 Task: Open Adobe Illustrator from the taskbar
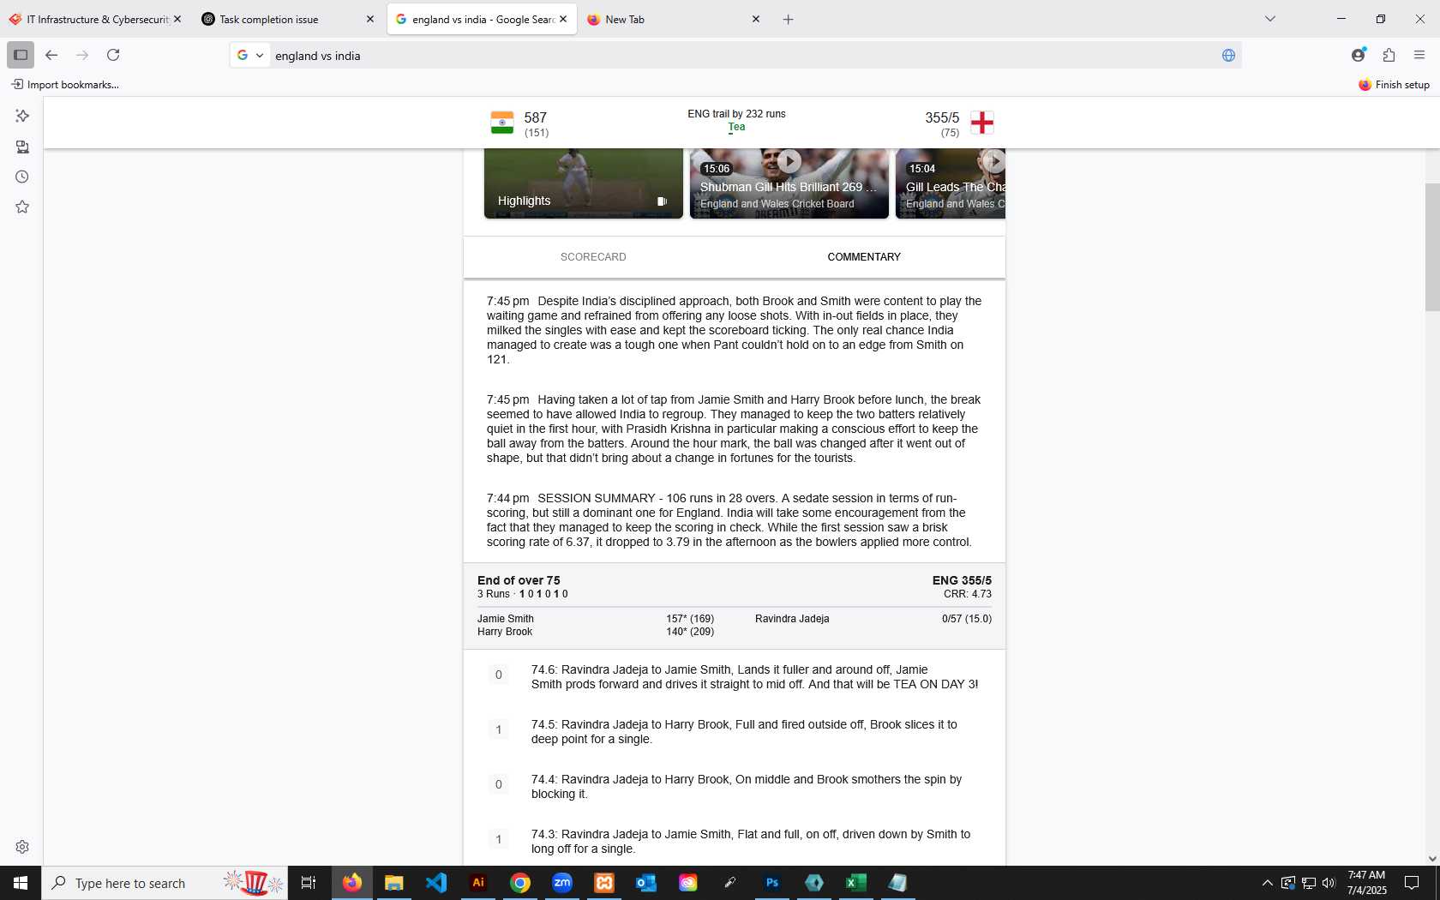coord(478,883)
